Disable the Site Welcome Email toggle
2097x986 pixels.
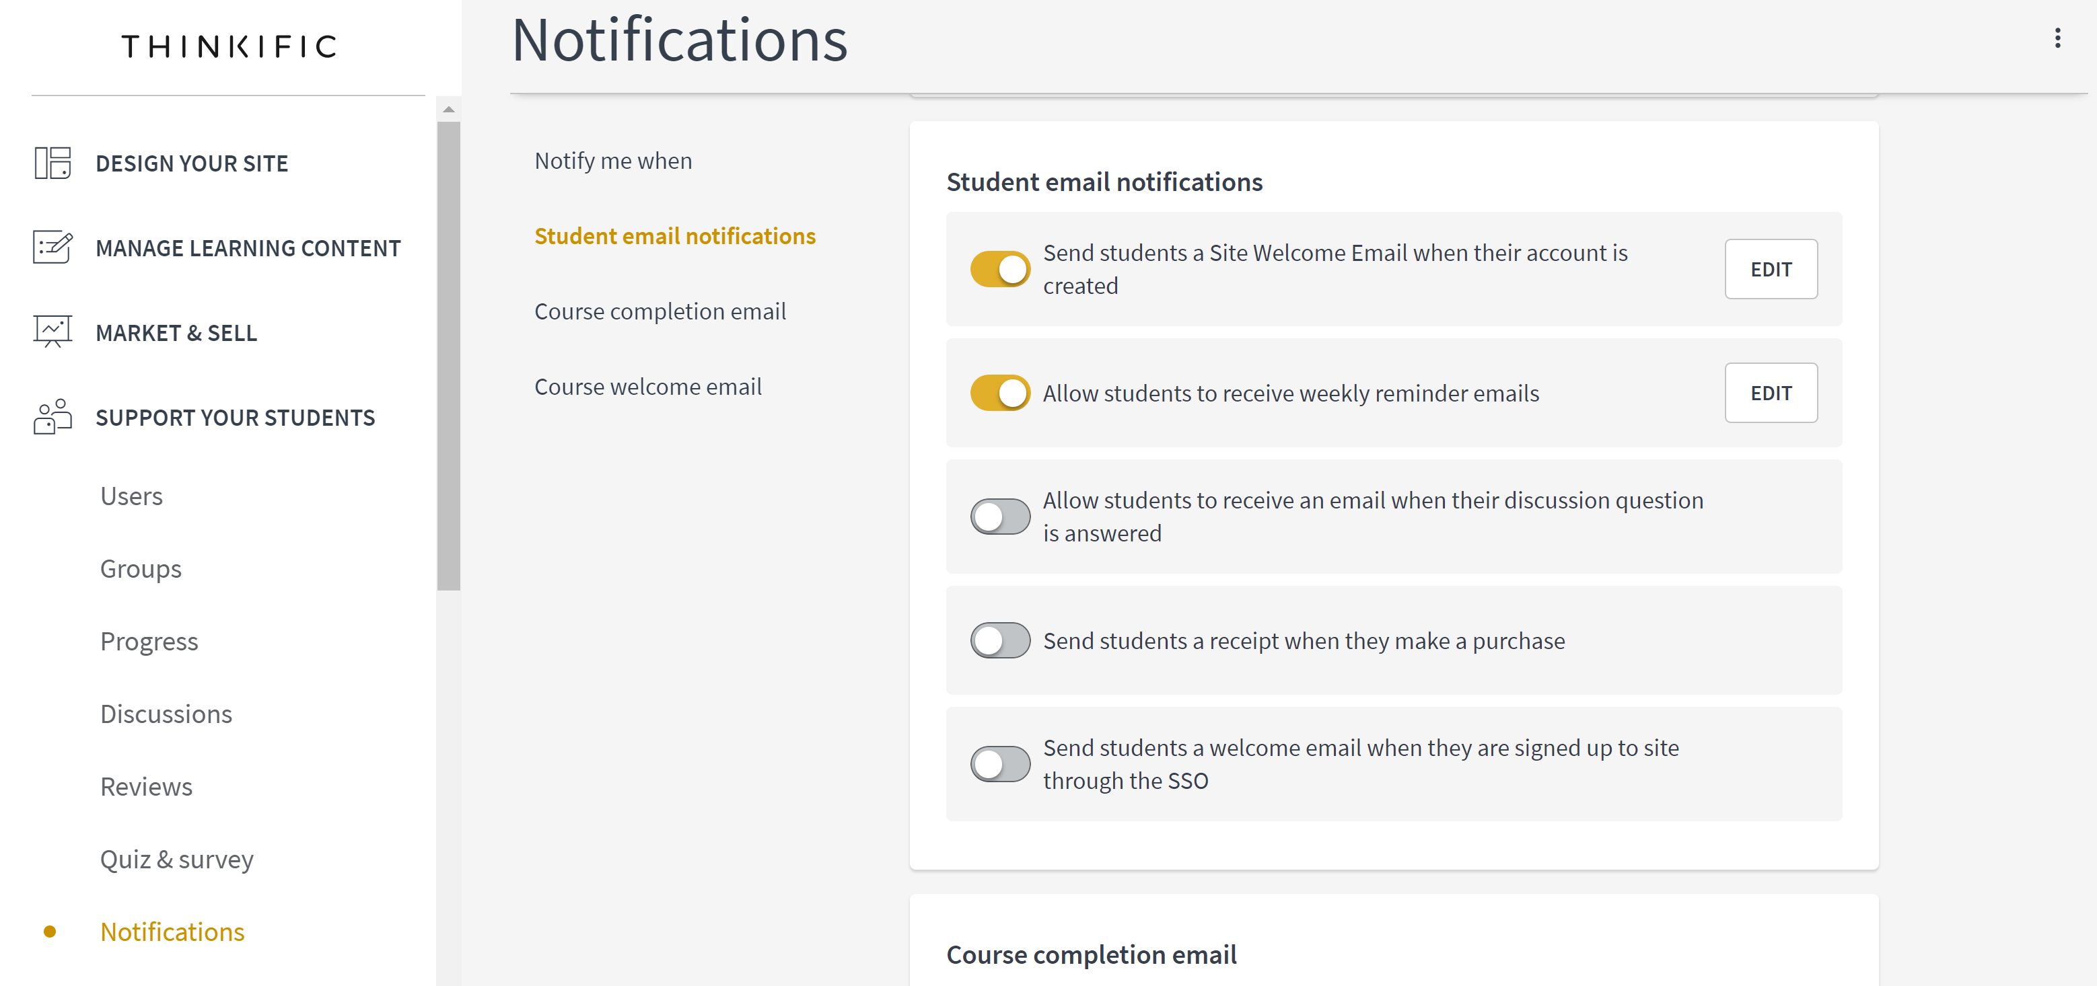pyautogui.click(x=999, y=269)
